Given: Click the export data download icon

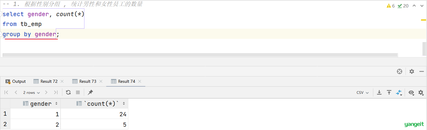Looking at the screenshot, I should [x=379, y=92].
